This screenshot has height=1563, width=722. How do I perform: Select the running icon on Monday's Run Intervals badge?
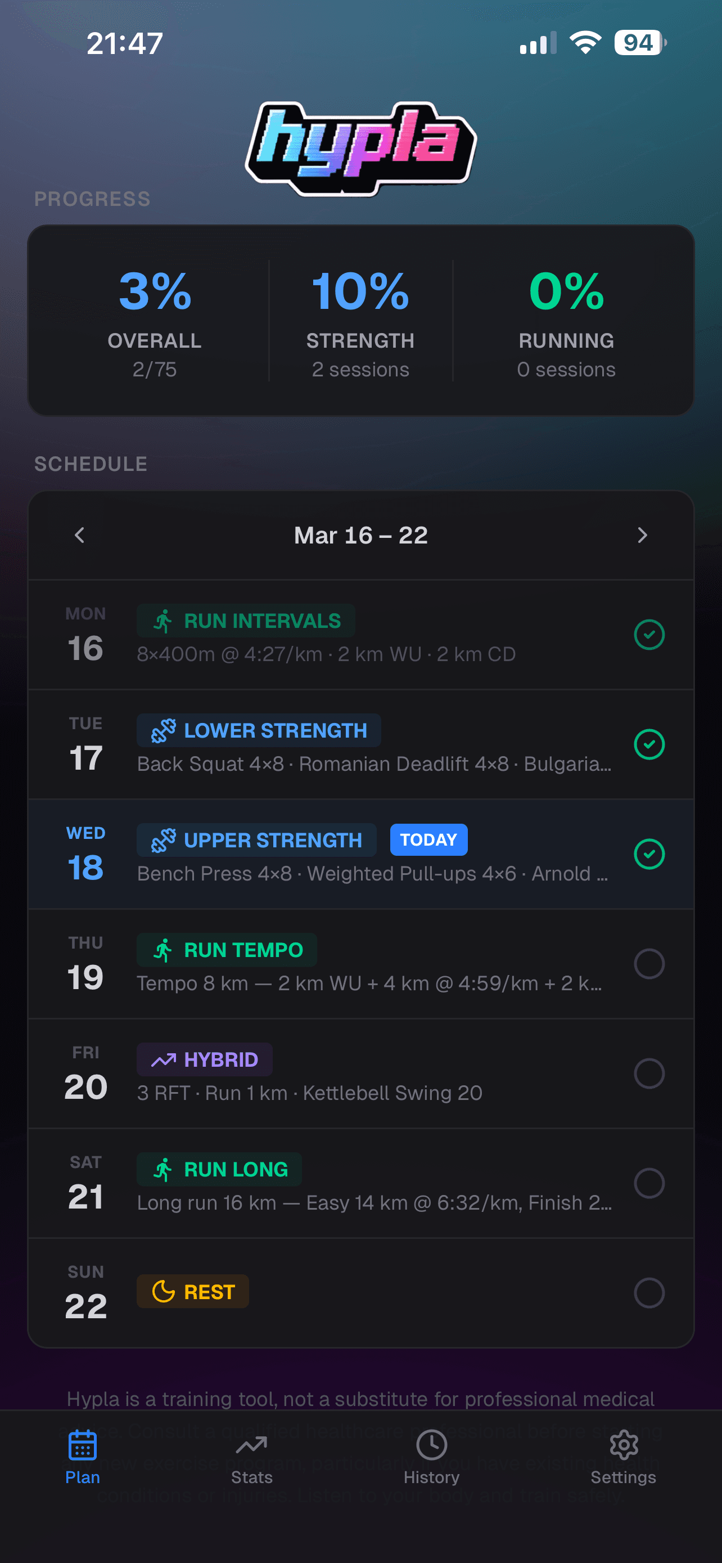[163, 620]
